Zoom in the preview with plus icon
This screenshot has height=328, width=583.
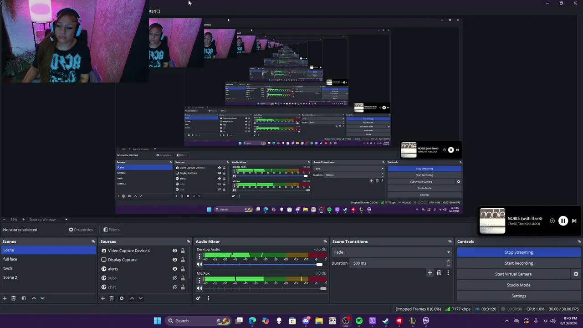click(x=24, y=220)
